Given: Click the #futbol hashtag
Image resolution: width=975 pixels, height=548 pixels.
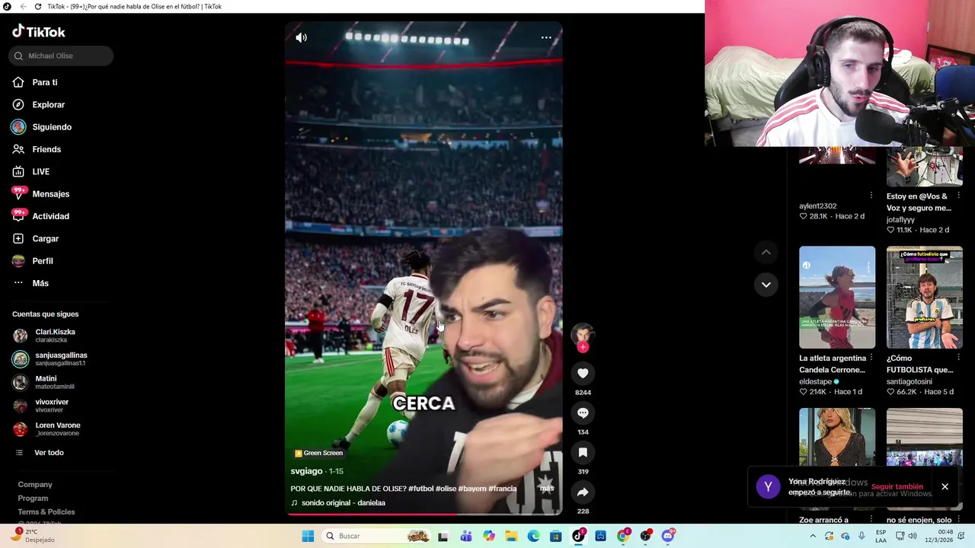Looking at the screenshot, I should pos(420,489).
